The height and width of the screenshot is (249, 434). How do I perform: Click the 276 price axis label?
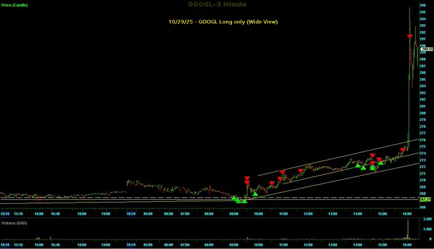[423, 140]
